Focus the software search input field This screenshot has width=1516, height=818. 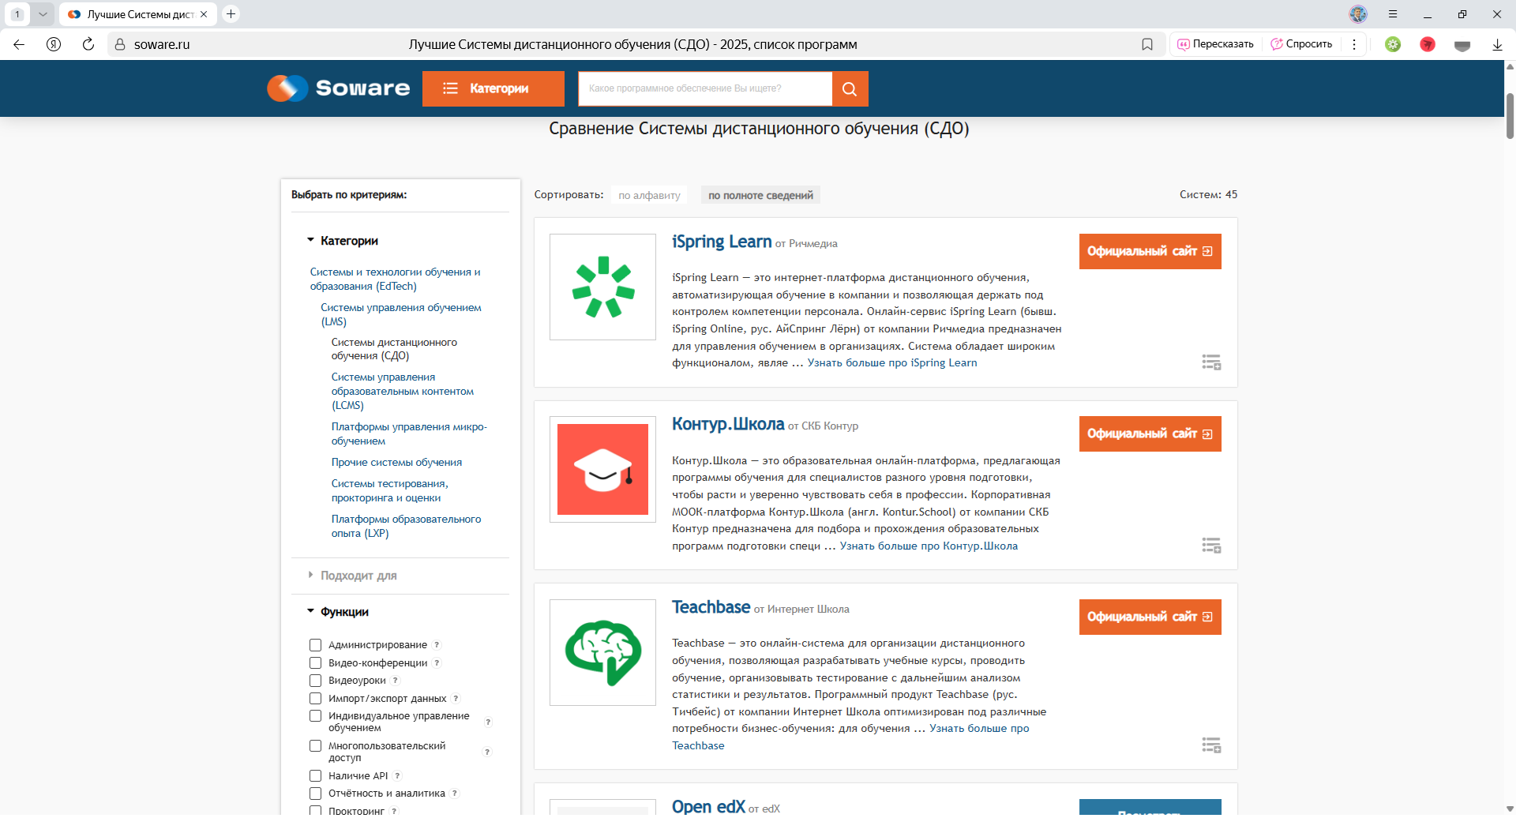click(x=705, y=88)
